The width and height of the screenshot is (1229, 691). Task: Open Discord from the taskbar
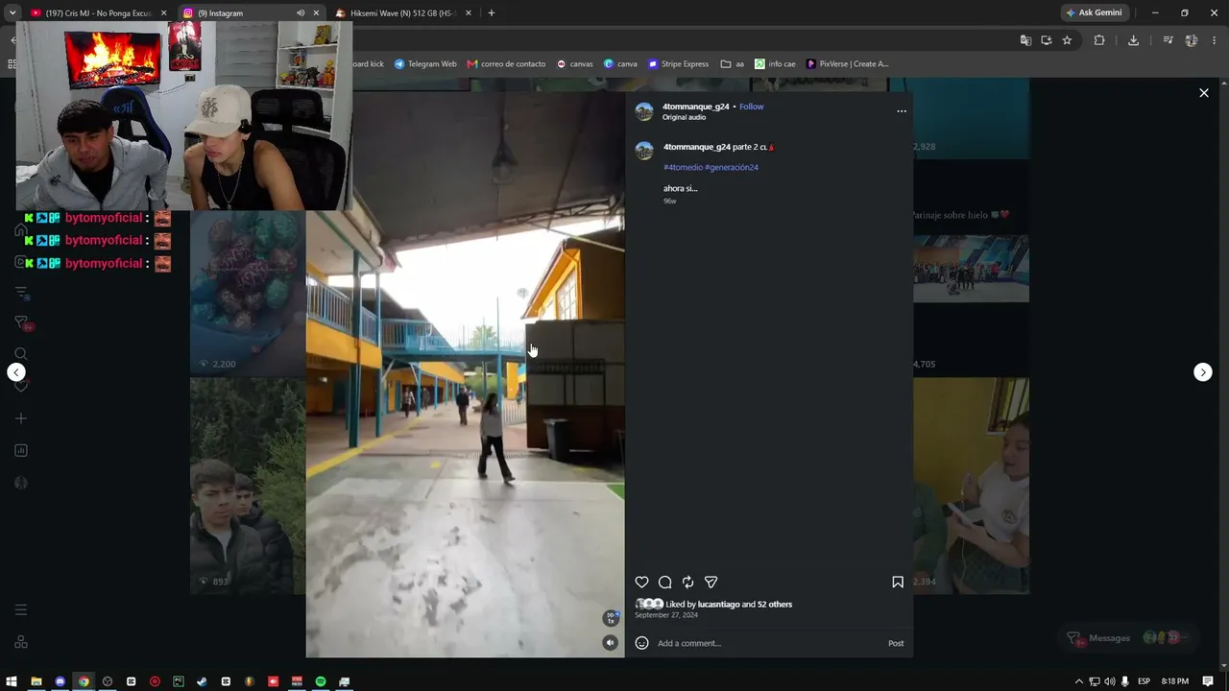[x=60, y=681]
